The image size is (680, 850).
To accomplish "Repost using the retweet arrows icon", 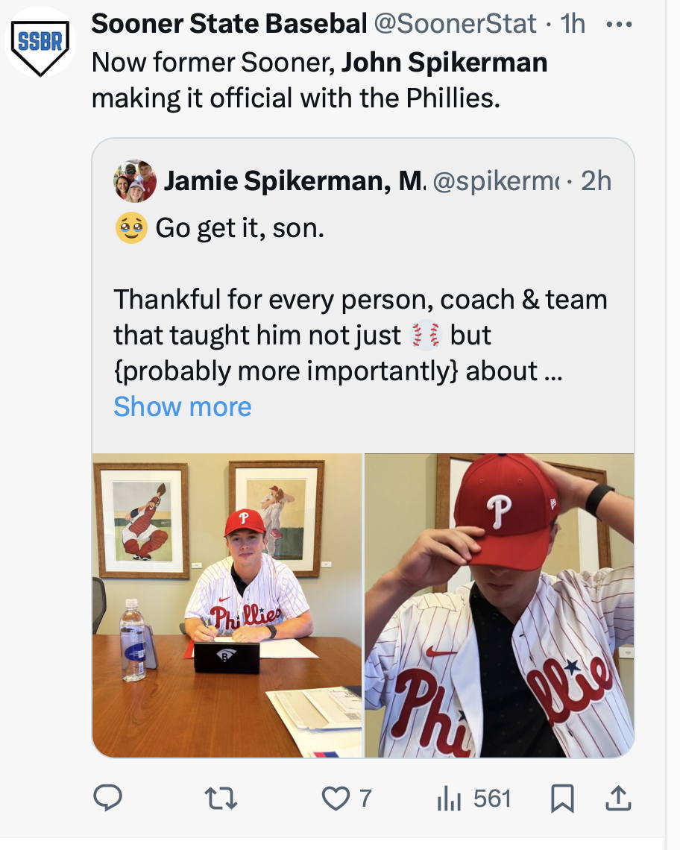I will tap(221, 799).
